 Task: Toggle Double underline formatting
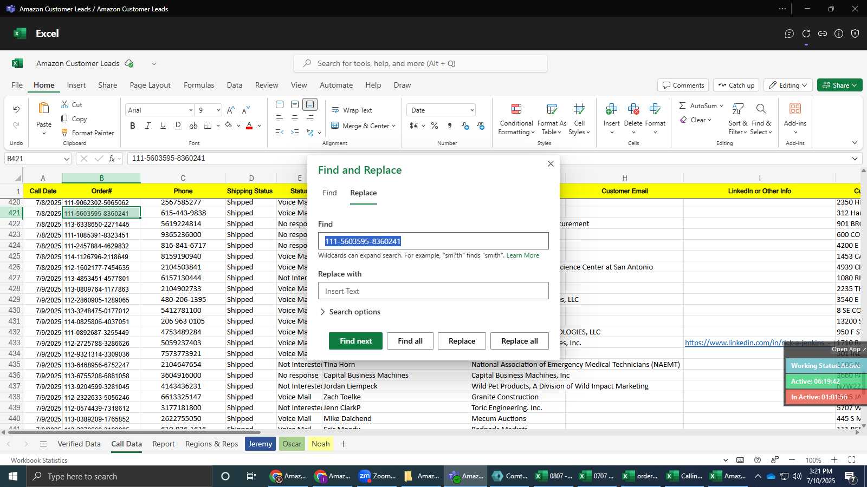pos(178,126)
